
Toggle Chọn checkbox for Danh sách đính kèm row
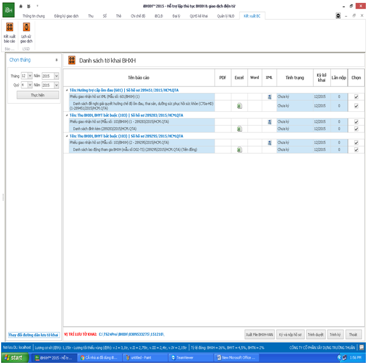356,129
